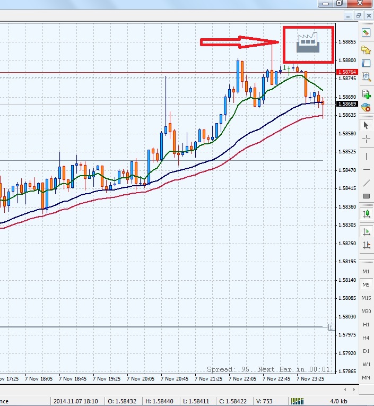
Task: Minimize the inner chart window
Action: click(348, 16)
